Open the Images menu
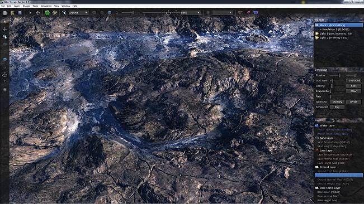This screenshot has height=204, width=364. tap(26, 6)
